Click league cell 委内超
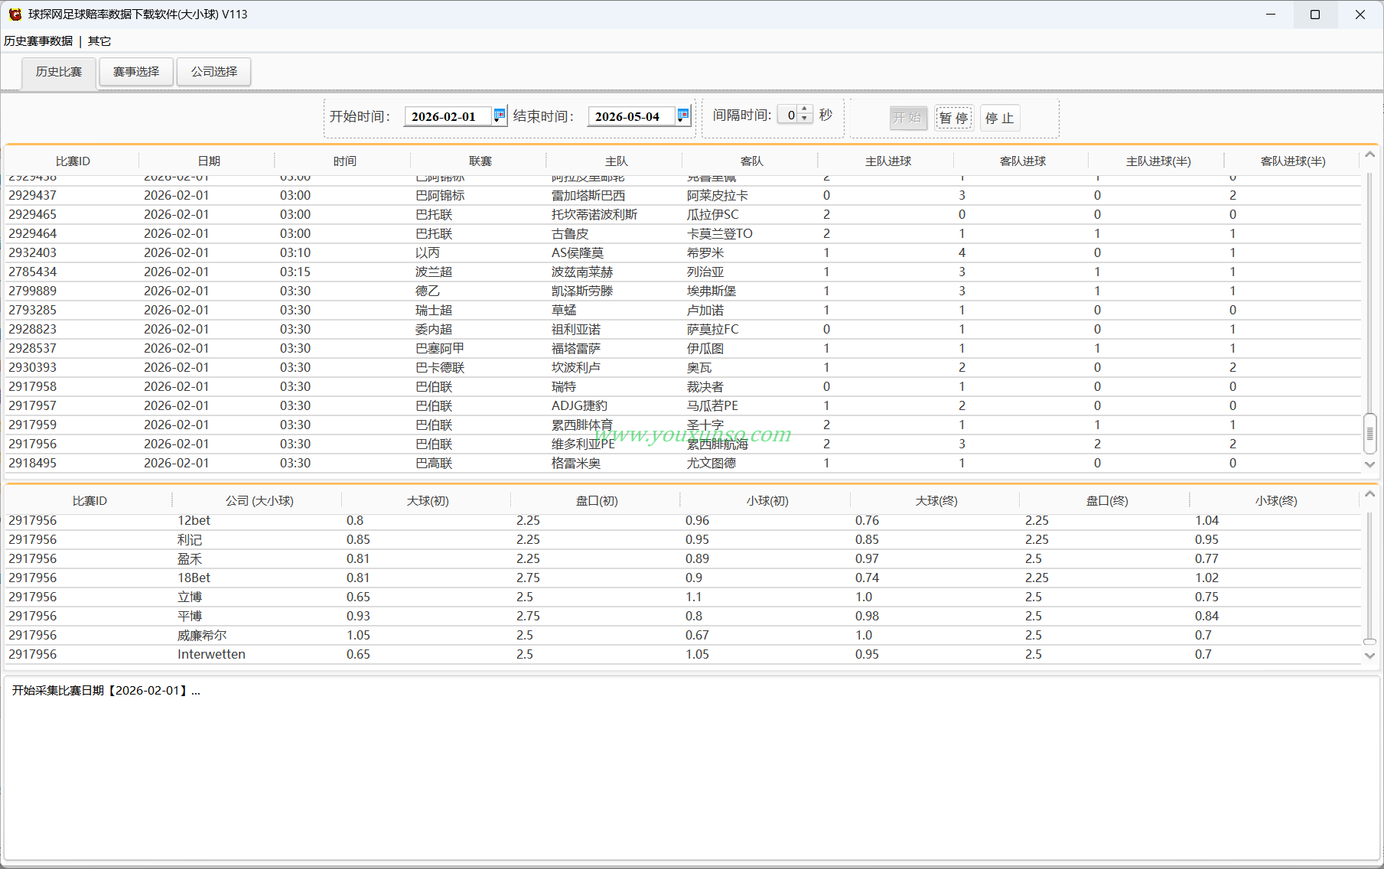Viewport: 1384px width, 869px height. [x=434, y=330]
